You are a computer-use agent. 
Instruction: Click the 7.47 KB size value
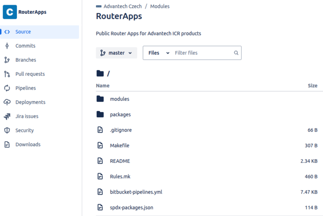(x=309, y=192)
